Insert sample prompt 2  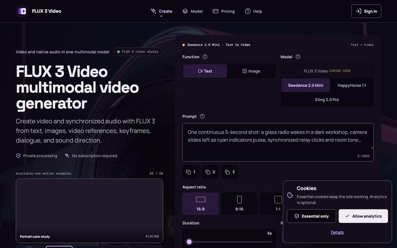210,172
